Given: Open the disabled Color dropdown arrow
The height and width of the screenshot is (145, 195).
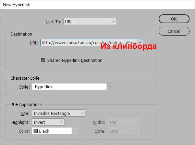Looking at the screenshot, I should click(75, 131).
